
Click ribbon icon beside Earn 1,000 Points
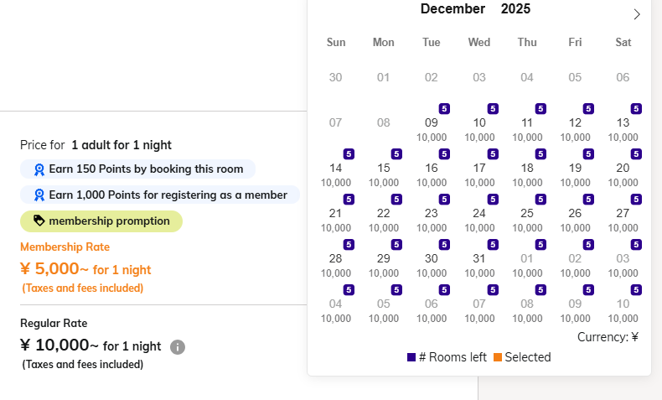pyautogui.click(x=39, y=195)
